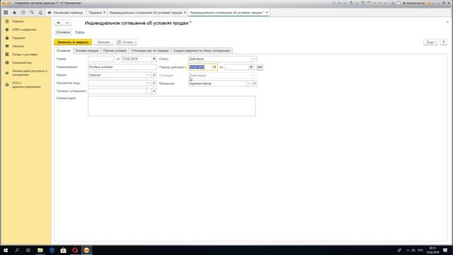Open Task View on taskbar
The image size is (453, 255).
28,250
